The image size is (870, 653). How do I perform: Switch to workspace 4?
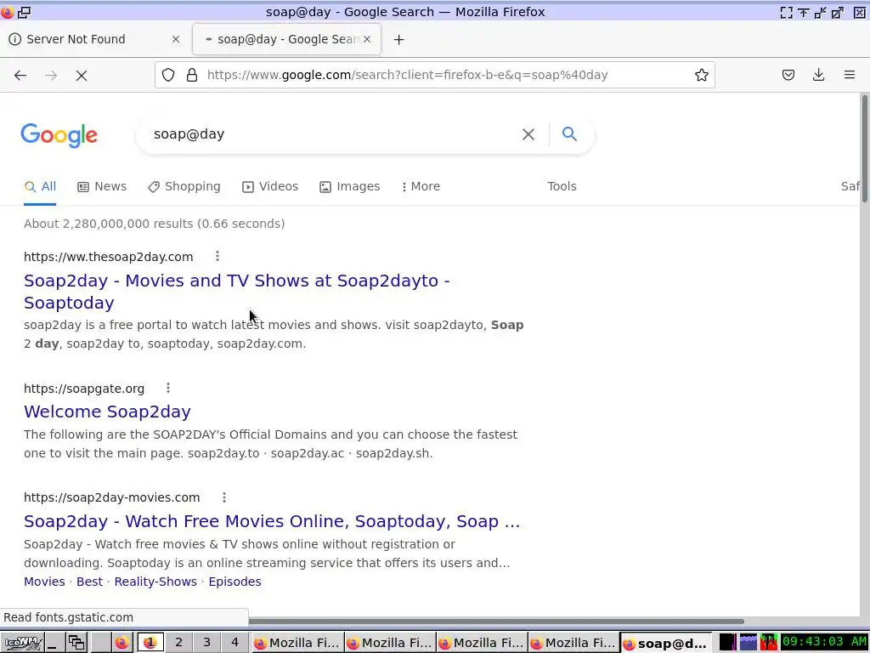[234, 643]
